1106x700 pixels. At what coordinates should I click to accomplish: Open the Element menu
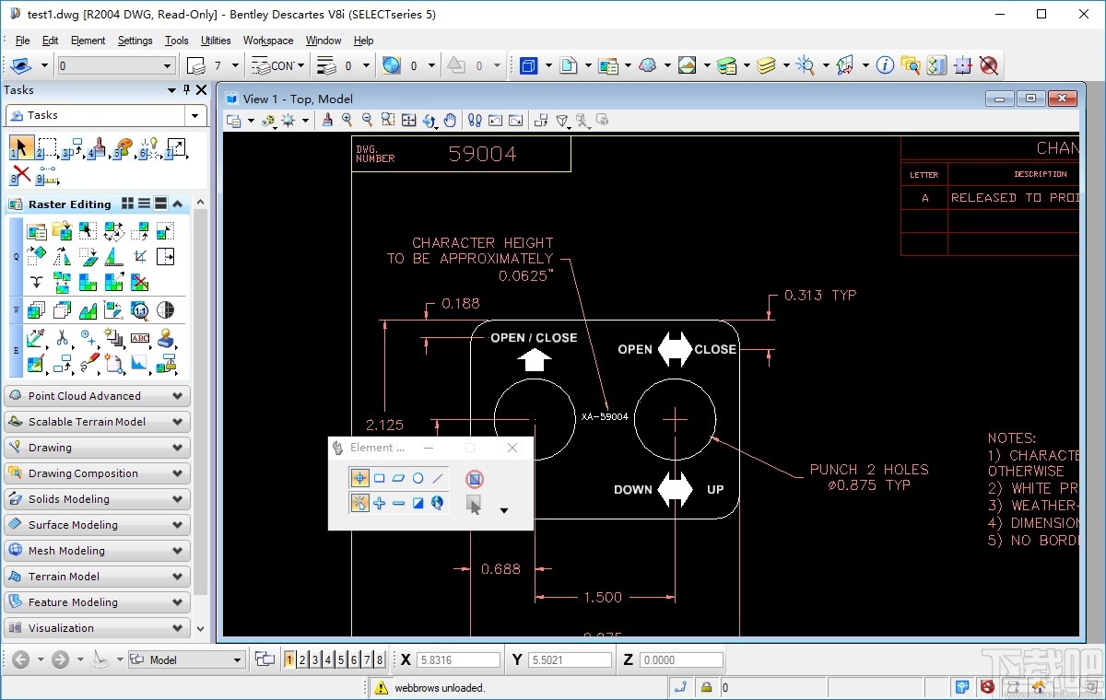88,41
